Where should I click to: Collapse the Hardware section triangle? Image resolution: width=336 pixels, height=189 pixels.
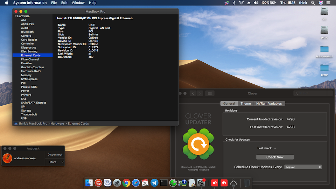pos(15,16)
